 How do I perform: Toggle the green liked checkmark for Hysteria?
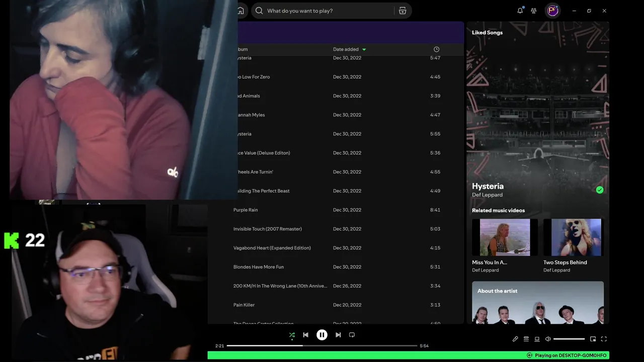600,190
